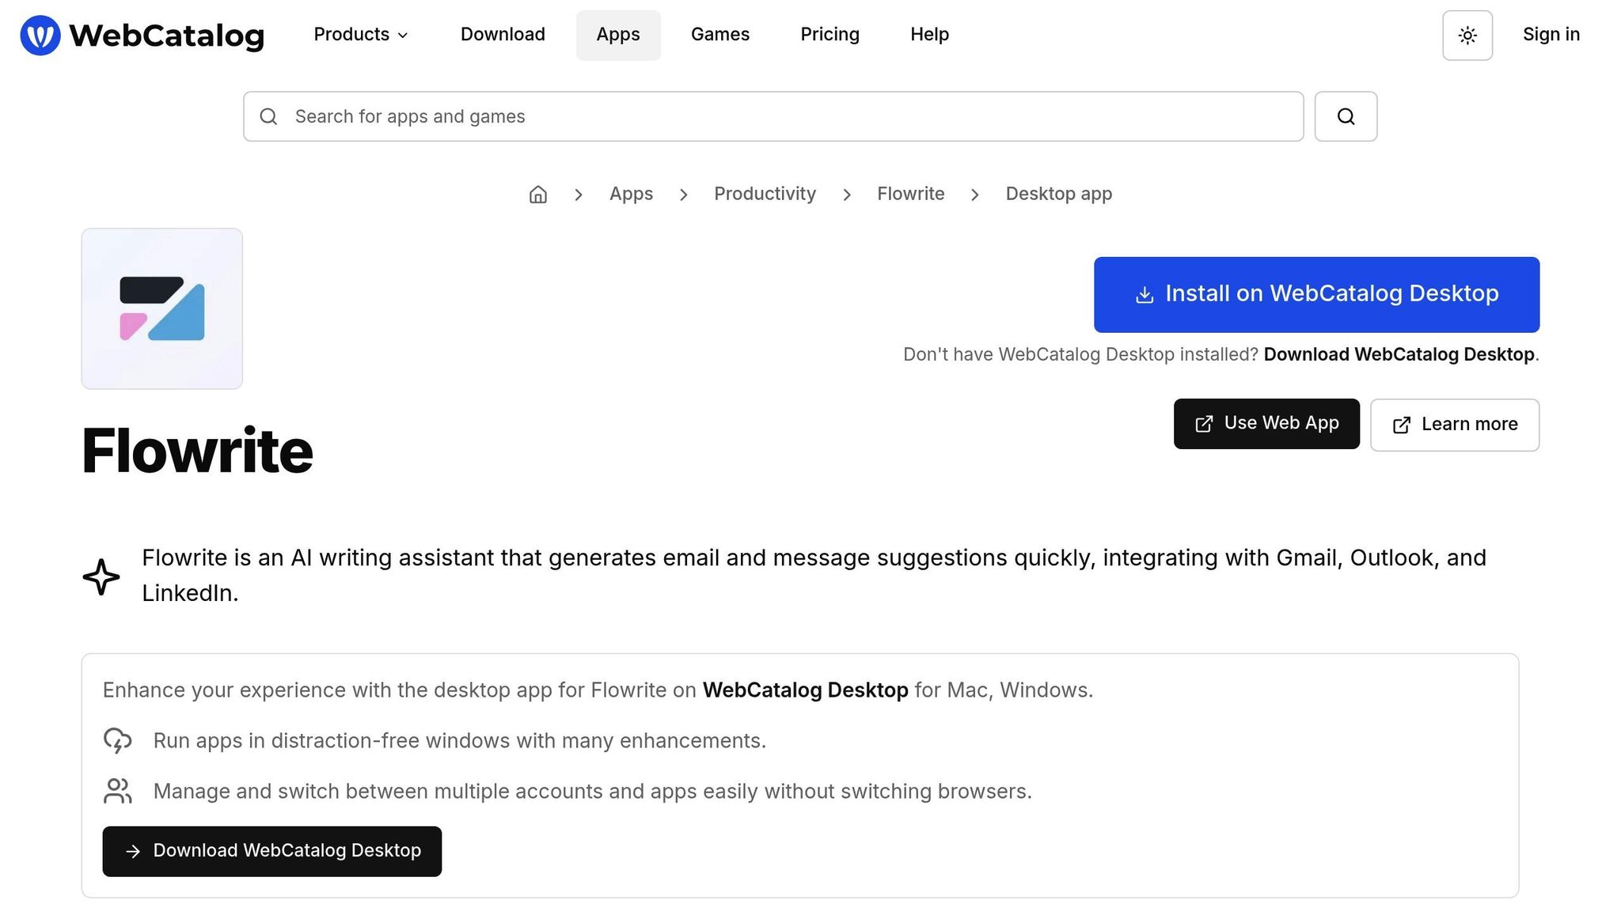The height and width of the screenshot is (911, 1621).
Task: Click Install on WebCatalog Desktop
Action: pos(1316,294)
